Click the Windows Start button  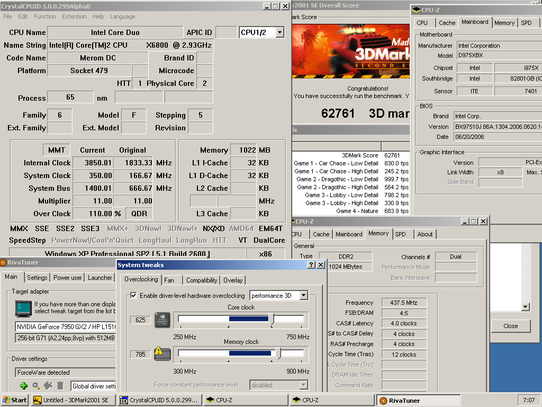15,400
